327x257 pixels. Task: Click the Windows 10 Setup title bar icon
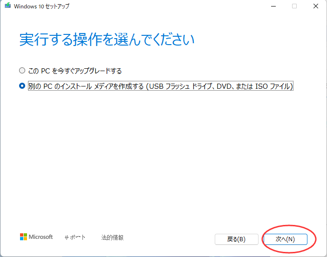pos(7,7)
